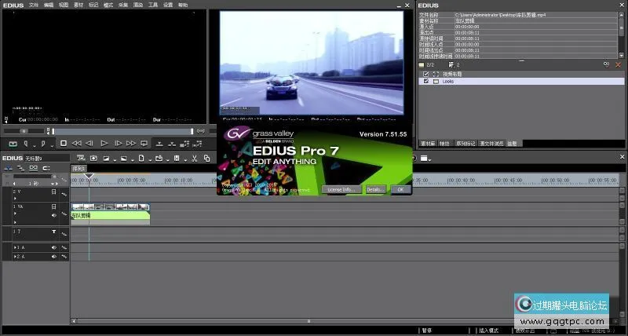Click the License Info button

pos(341,189)
